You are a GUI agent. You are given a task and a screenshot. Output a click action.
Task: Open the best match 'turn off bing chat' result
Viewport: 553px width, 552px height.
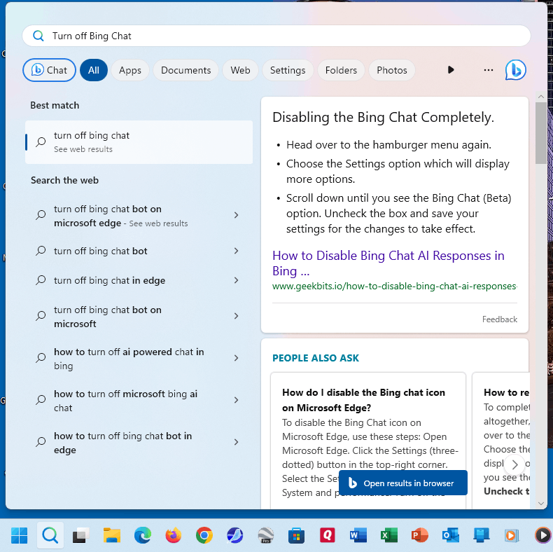139,142
